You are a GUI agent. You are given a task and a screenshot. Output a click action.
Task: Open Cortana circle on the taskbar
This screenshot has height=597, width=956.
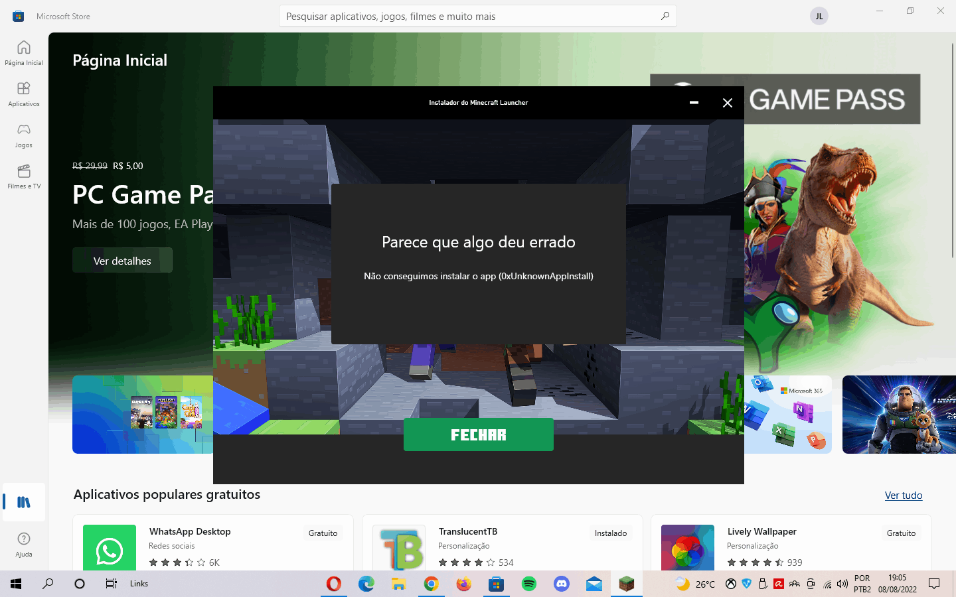point(80,584)
